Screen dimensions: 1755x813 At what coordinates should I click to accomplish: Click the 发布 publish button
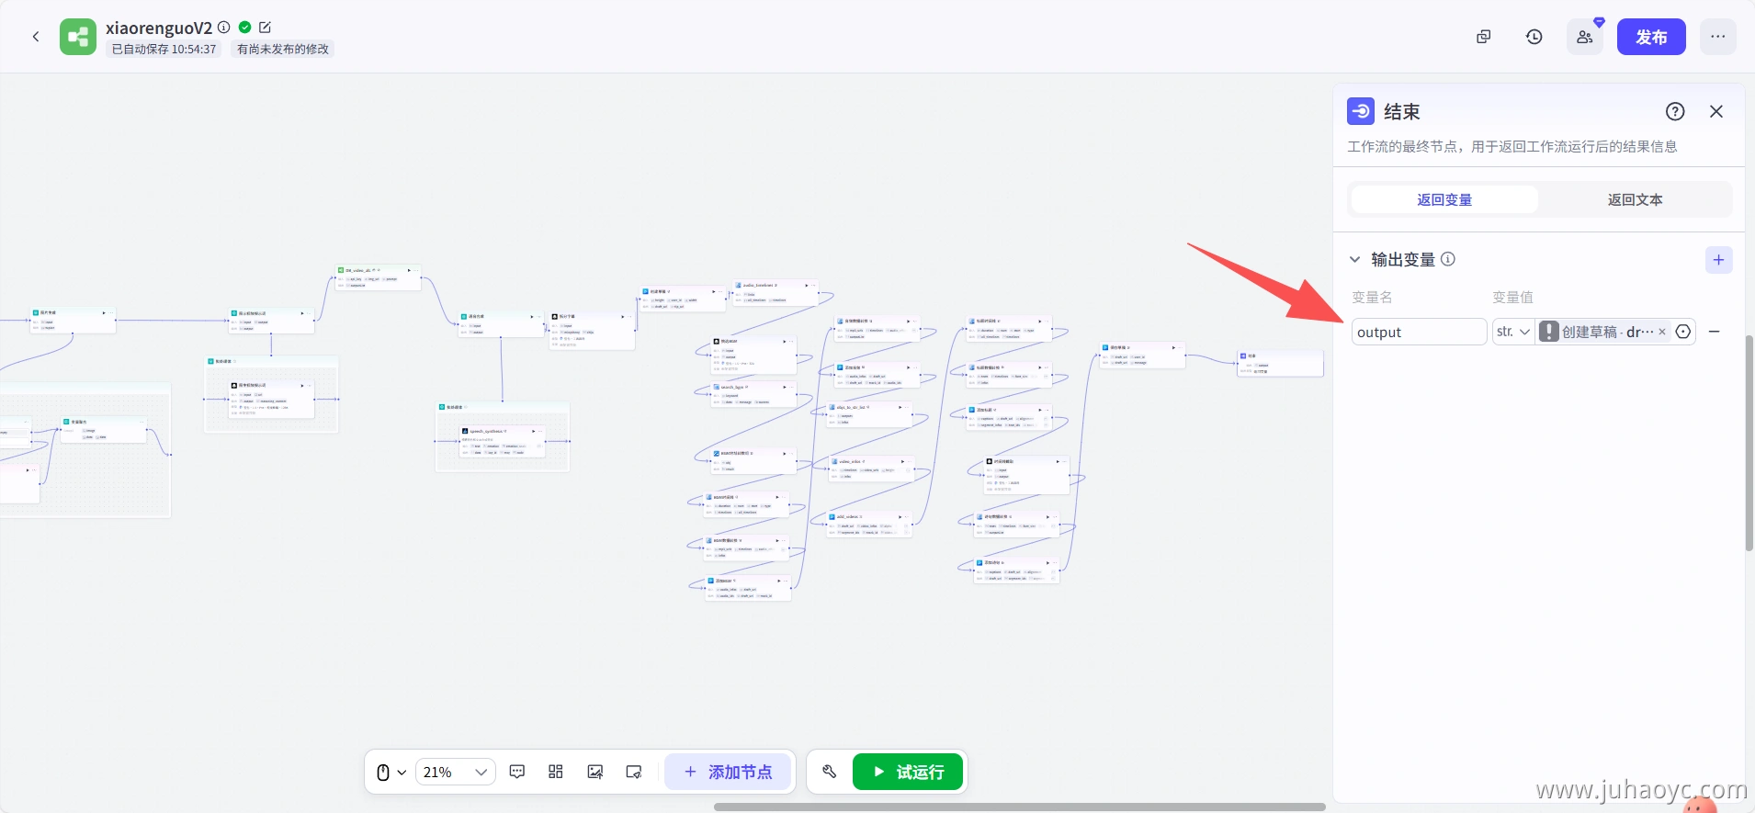pyautogui.click(x=1650, y=37)
